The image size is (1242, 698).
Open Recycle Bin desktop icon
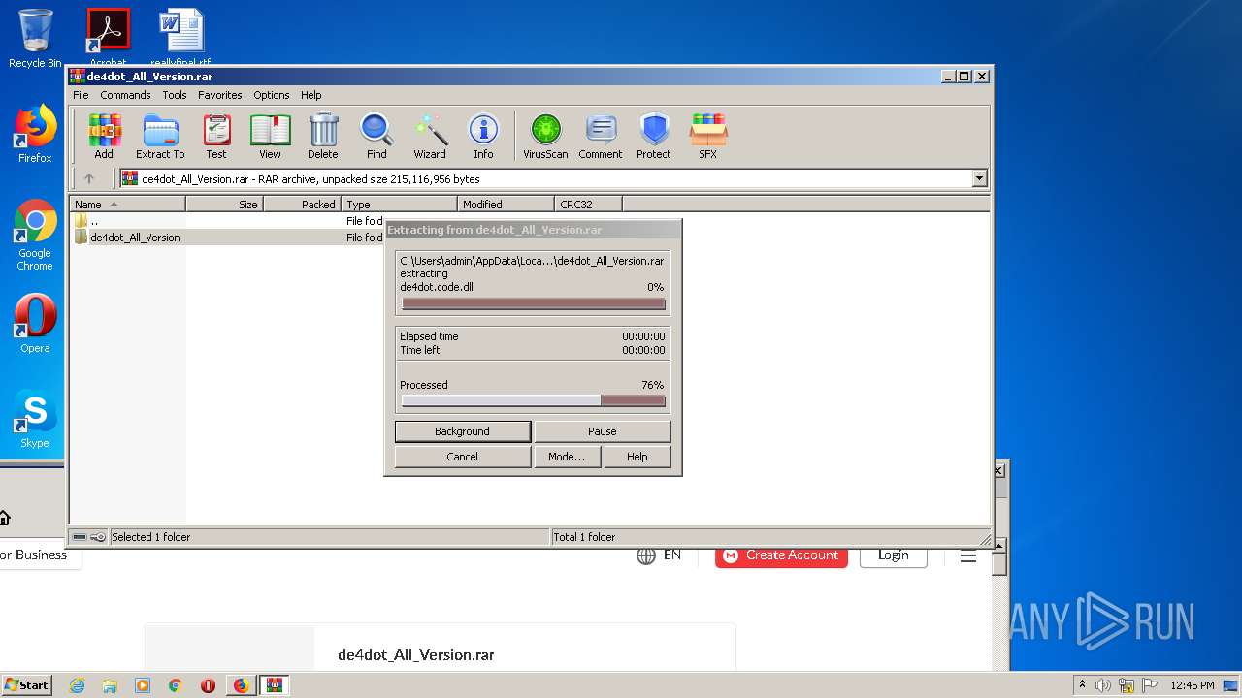click(x=35, y=39)
